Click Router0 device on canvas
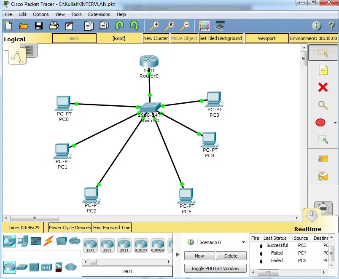 coord(149,61)
